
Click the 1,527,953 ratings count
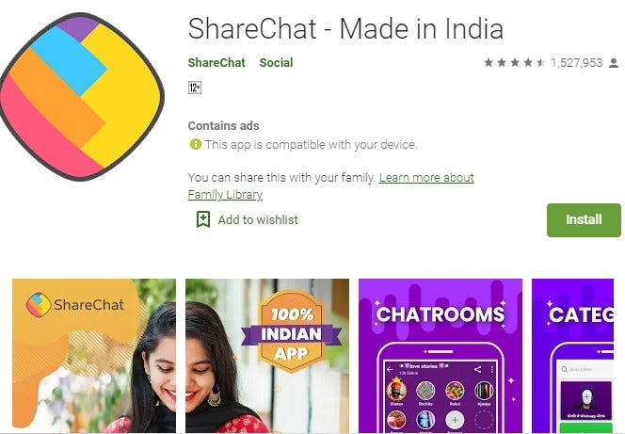point(576,63)
